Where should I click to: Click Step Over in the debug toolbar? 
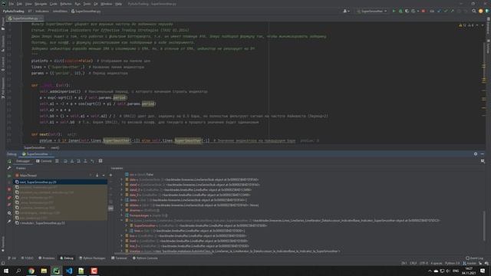pyautogui.click(x=65, y=161)
